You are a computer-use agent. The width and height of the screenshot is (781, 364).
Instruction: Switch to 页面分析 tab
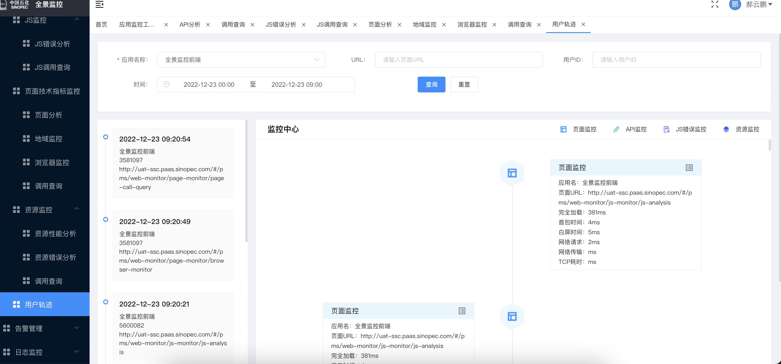pyautogui.click(x=380, y=24)
